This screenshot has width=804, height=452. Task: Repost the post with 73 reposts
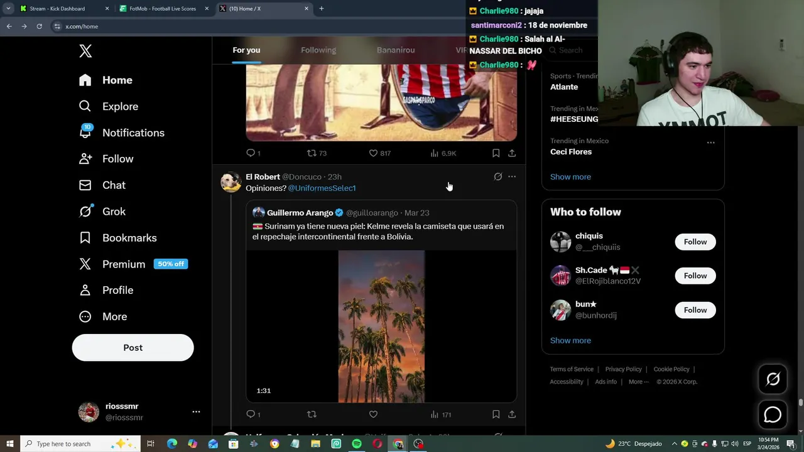tap(317, 153)
